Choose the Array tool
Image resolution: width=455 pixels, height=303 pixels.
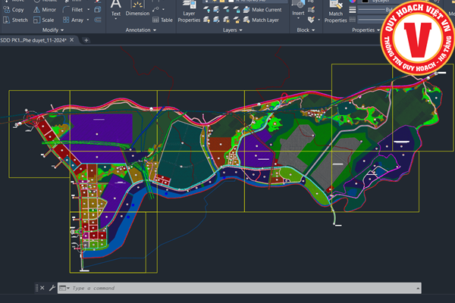(73, 20)
